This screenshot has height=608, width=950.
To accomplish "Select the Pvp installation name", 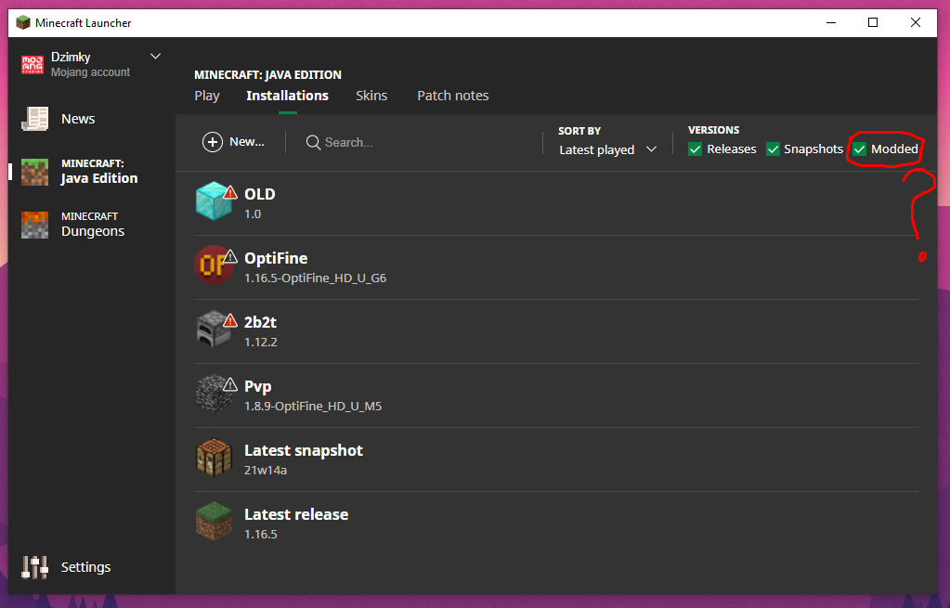I will coord(258,386).
